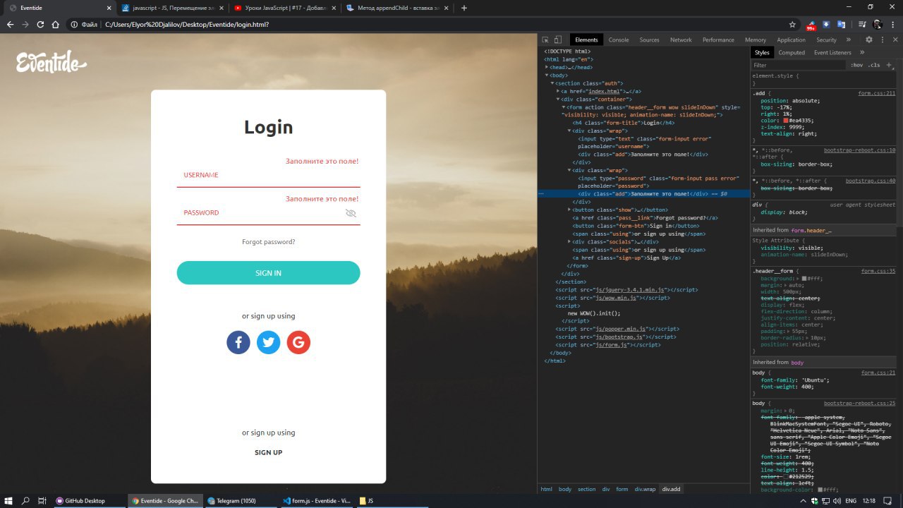Toggle the device toolbar icon
The height and width of the screenshot is (508, 903).
(557, 40)
